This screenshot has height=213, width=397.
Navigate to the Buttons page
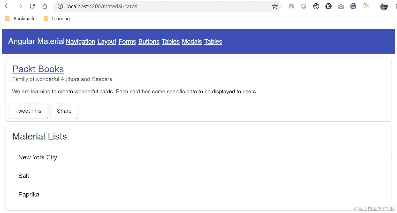tap(149, 42)
